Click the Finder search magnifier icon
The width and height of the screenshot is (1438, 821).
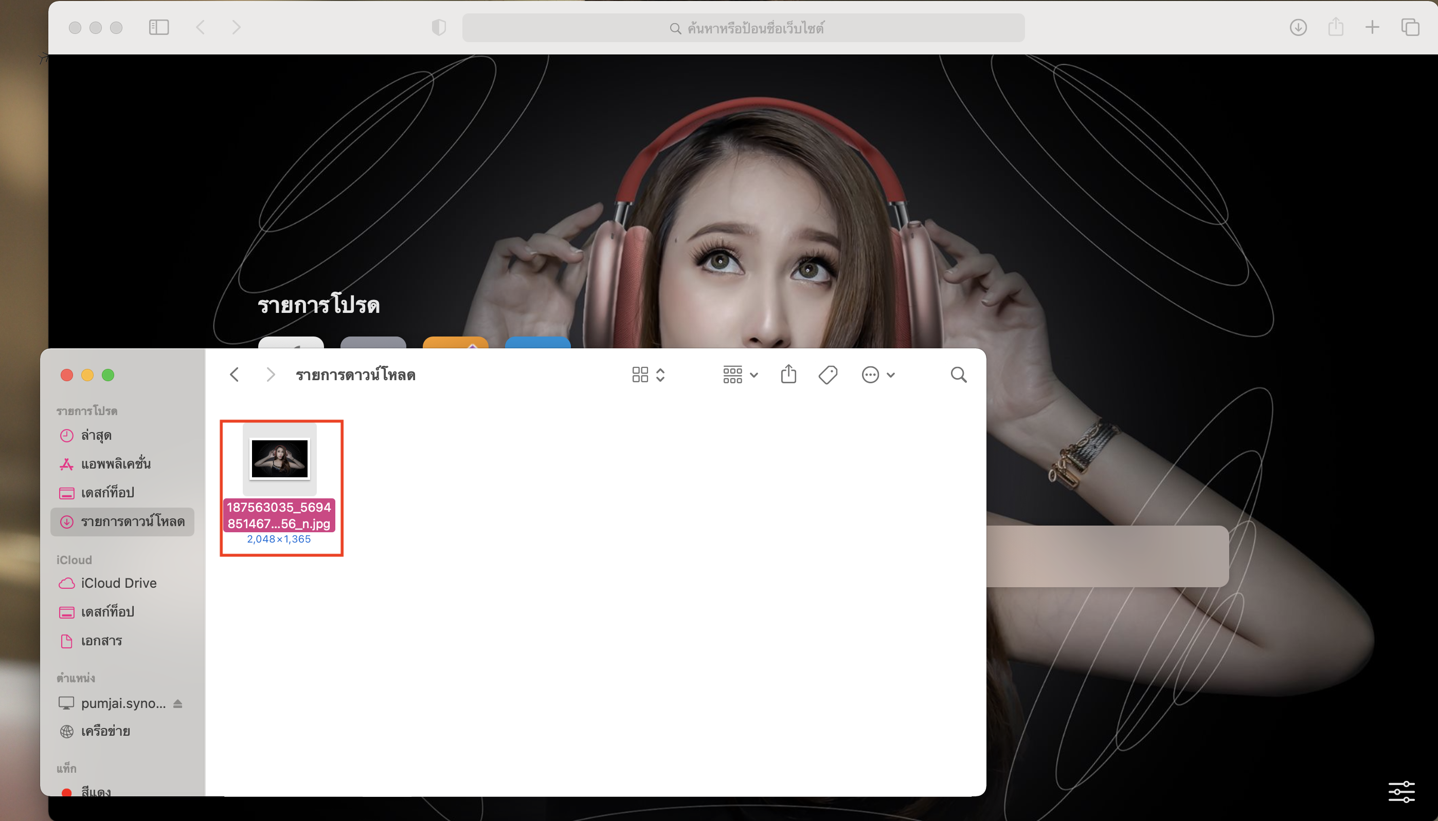pyautogui.click(x=958, y=375)
